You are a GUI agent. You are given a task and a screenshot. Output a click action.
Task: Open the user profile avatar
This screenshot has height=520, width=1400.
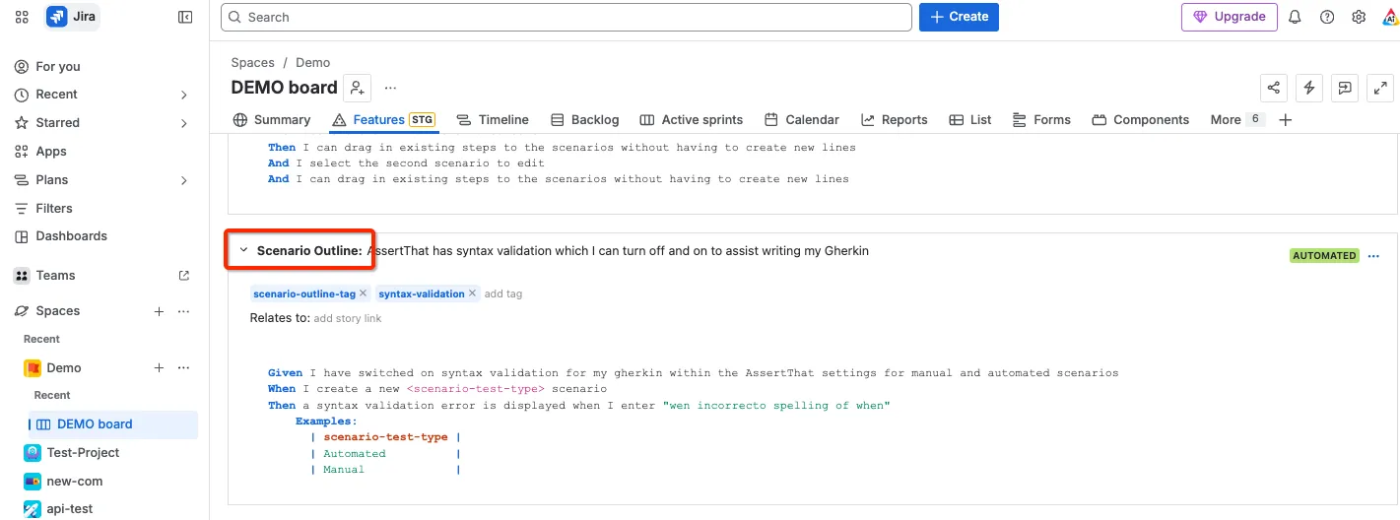[x=1389, y=17]
